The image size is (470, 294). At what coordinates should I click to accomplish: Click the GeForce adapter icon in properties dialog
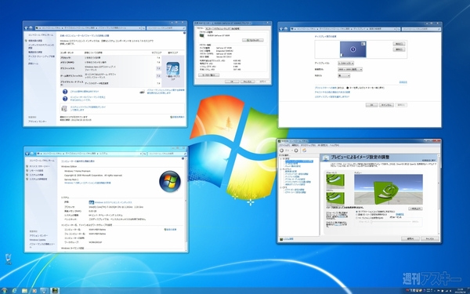click(x=202, y=35)
